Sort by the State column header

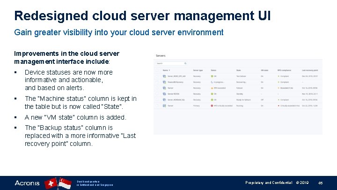pyautogui.click(x=238, y=70)
